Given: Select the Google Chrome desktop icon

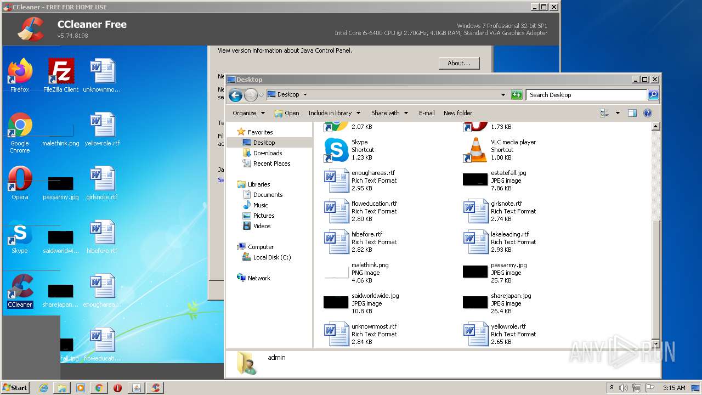Looking at the screenshot, I should click(x=20, y=133).
